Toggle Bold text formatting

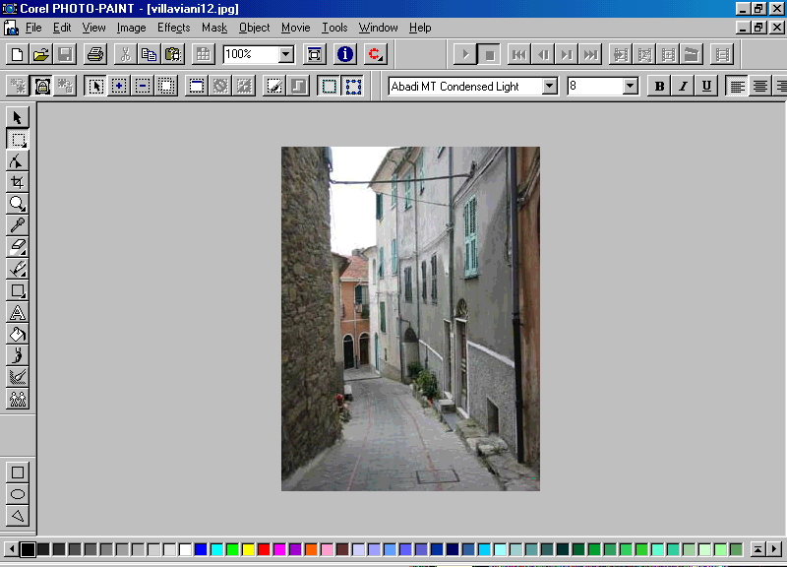[x=660, y=87]
